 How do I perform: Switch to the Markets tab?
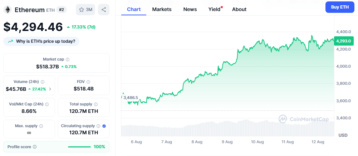click(x=162, y=9)
